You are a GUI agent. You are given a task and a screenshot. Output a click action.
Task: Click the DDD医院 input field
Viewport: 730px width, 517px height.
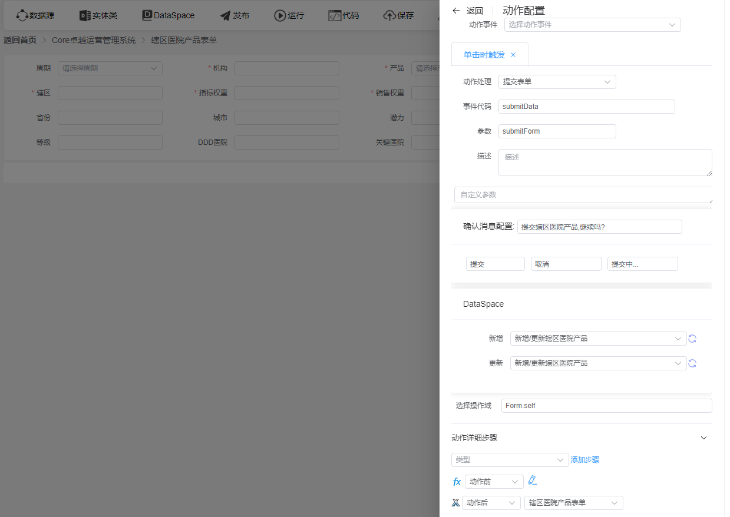[287, 142]
